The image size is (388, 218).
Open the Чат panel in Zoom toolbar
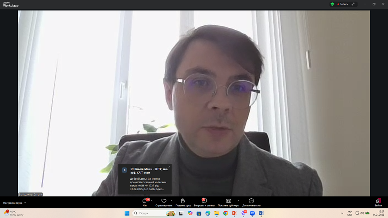(x=145, y=202)
